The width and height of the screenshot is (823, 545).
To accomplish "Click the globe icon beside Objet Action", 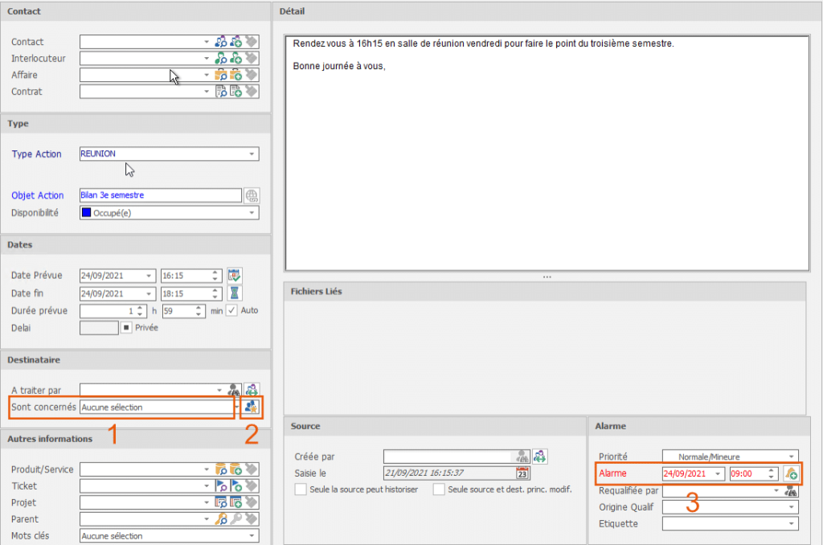I will (252, 195).
